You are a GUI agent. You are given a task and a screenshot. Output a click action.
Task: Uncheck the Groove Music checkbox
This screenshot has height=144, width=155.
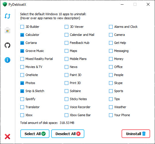click(22, 51)
